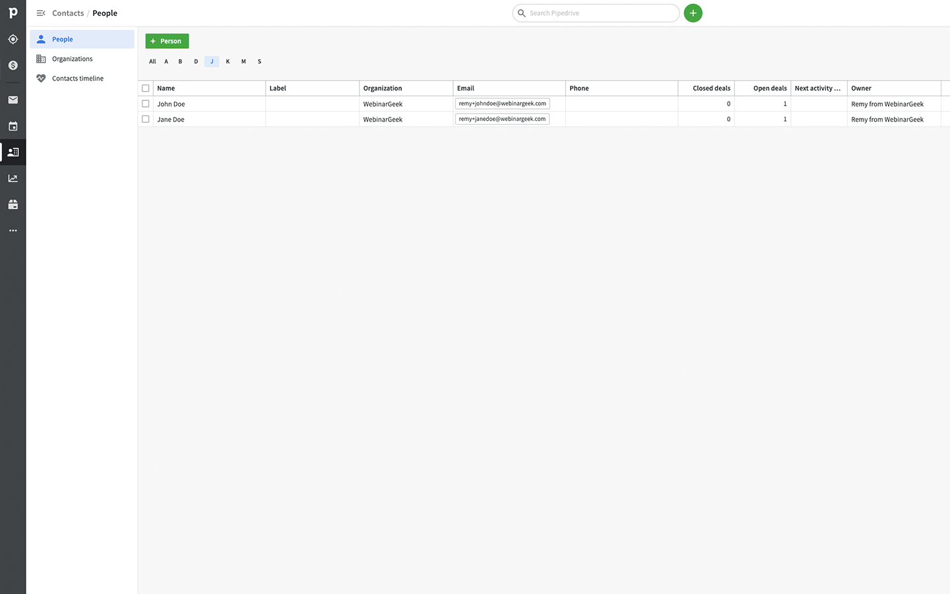Open WebinarGeek organization in John Doe row
Image resolution: width=950 pixels, height=594 pixels.
click(x=383, y=104)
